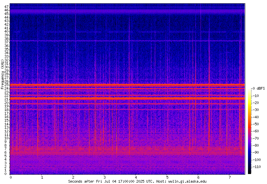
Task: Click the '-90' dBFS color scale label
Action: point(256,152)
